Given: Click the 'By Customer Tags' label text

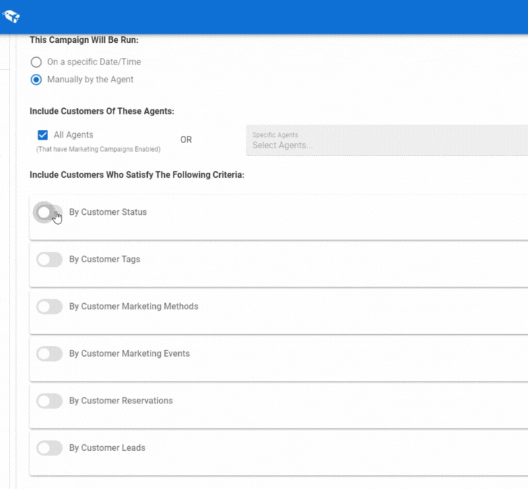Looking at the screenshot, I should coord(105,259).
